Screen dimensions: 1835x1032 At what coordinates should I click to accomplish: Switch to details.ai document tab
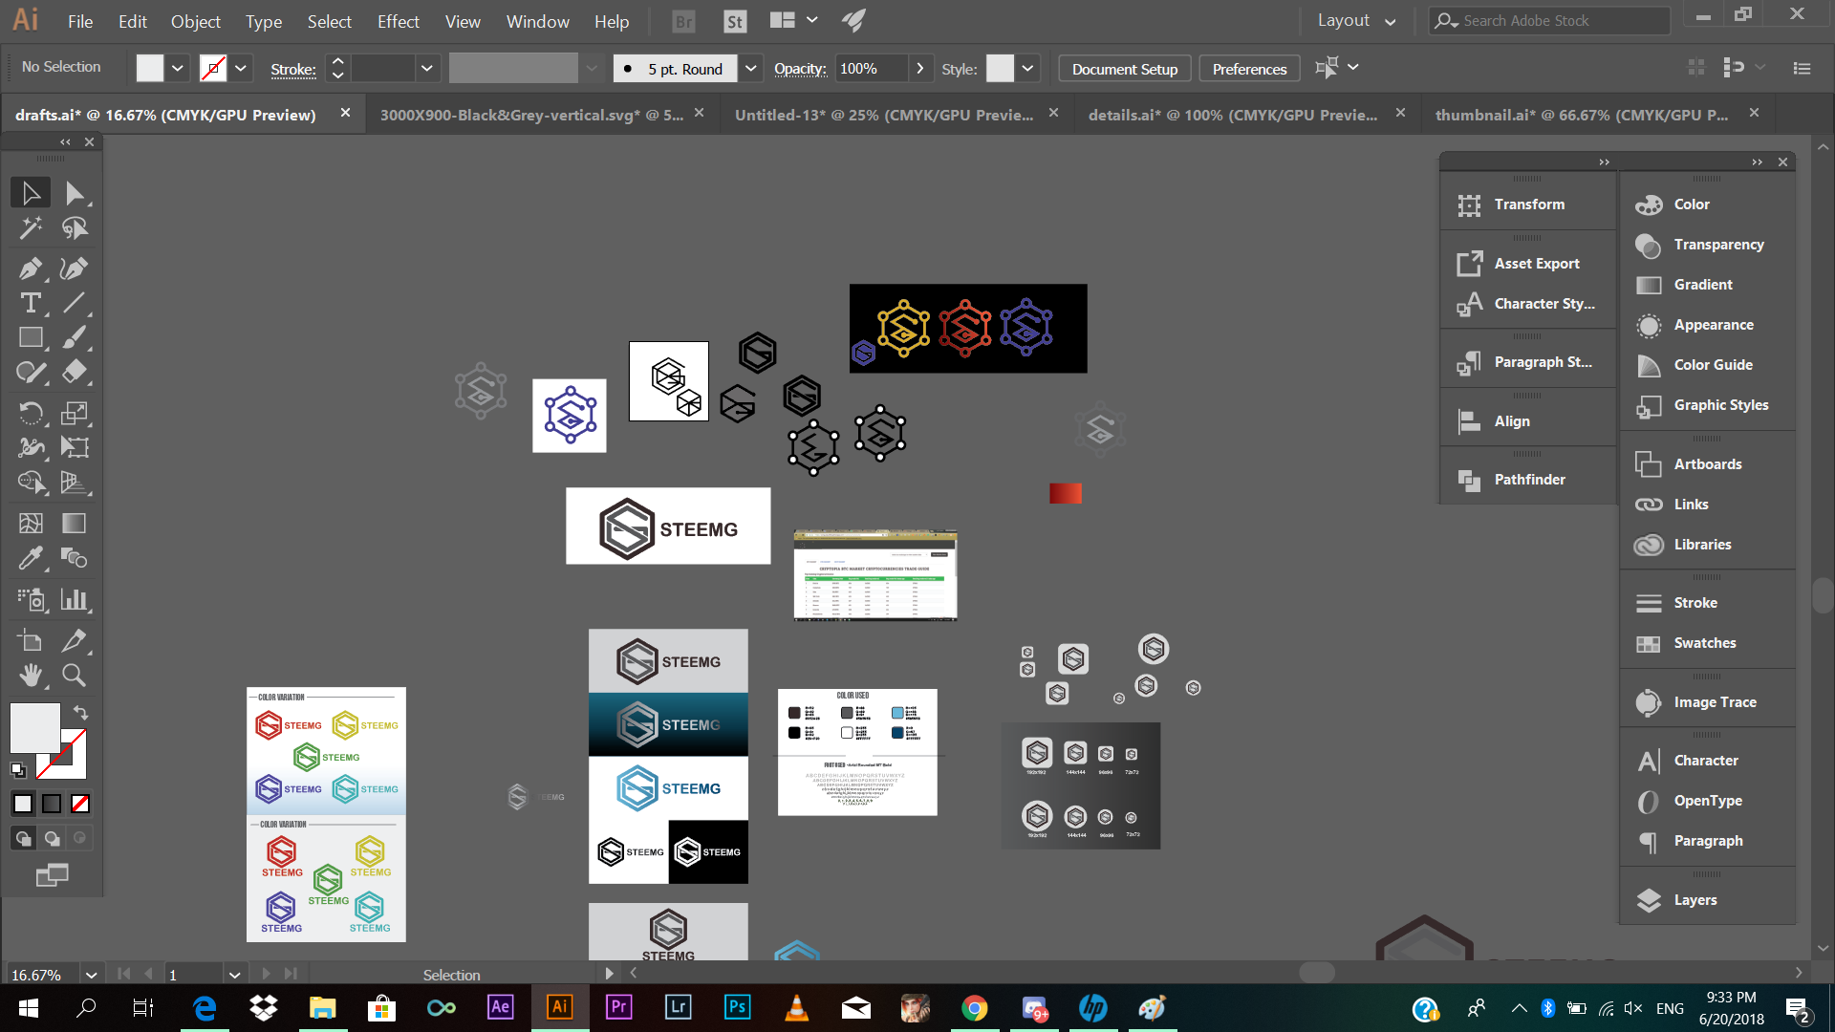tap(1233, 115)
